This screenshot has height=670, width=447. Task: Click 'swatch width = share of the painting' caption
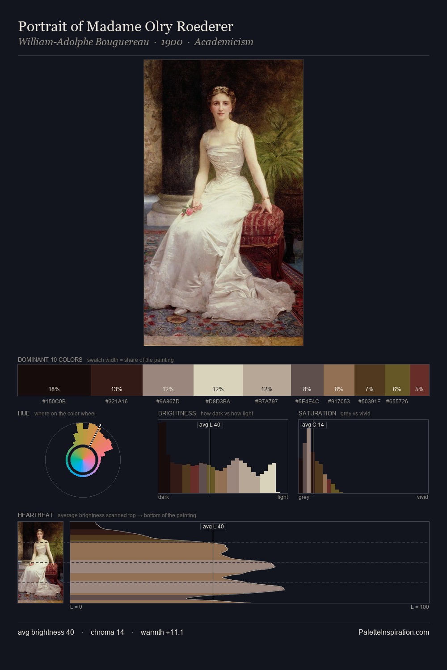coord(130,360)
